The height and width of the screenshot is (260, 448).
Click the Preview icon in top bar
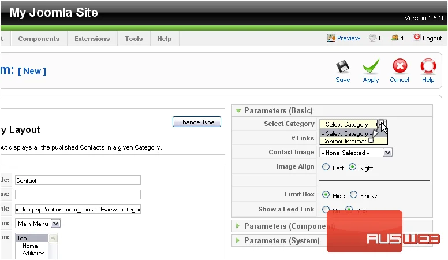(331, 38)
